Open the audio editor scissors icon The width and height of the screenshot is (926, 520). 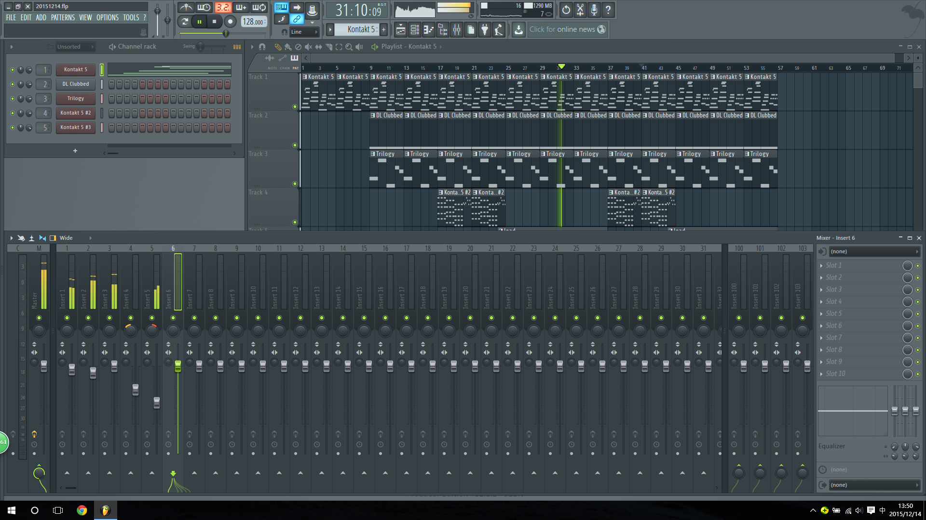click(x=580, y=10)
